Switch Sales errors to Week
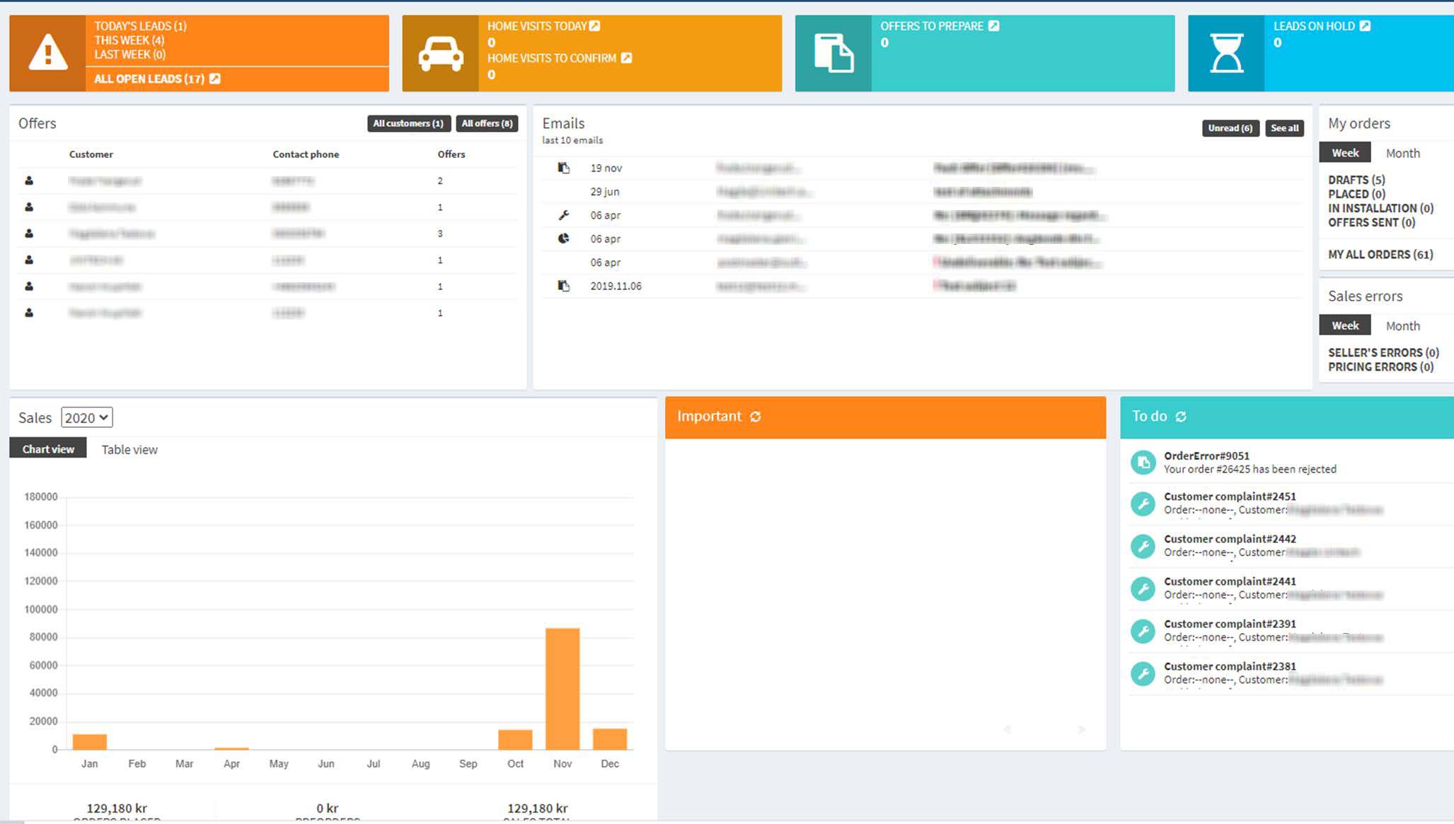This screenshot has height=824, width=1454. (1344, 325)
